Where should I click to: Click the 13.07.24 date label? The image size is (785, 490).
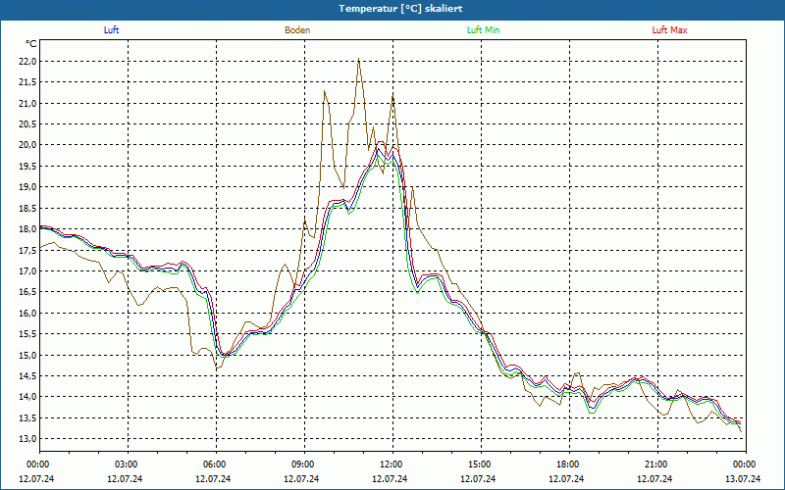pos(743,478)
